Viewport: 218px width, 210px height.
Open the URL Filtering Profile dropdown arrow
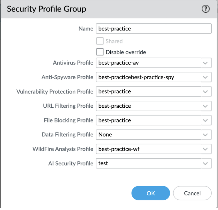pyautogui.click(x=205, y=106)
